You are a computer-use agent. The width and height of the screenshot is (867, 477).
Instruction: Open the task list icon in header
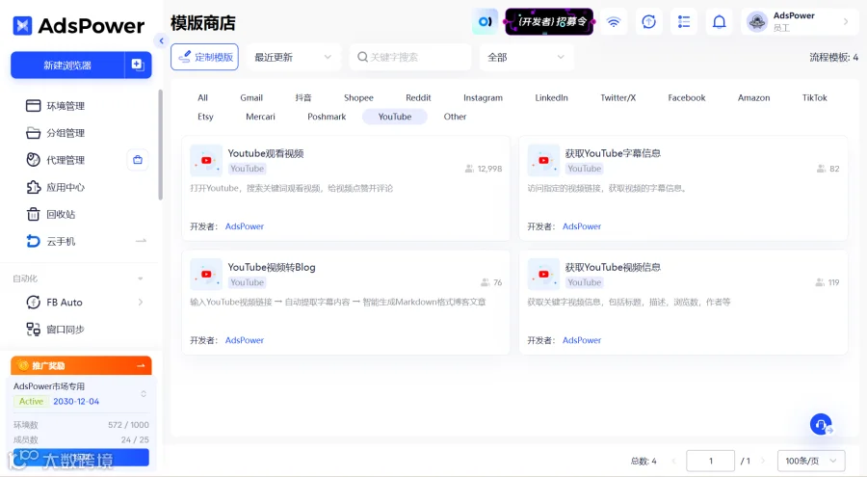point(684,21)
